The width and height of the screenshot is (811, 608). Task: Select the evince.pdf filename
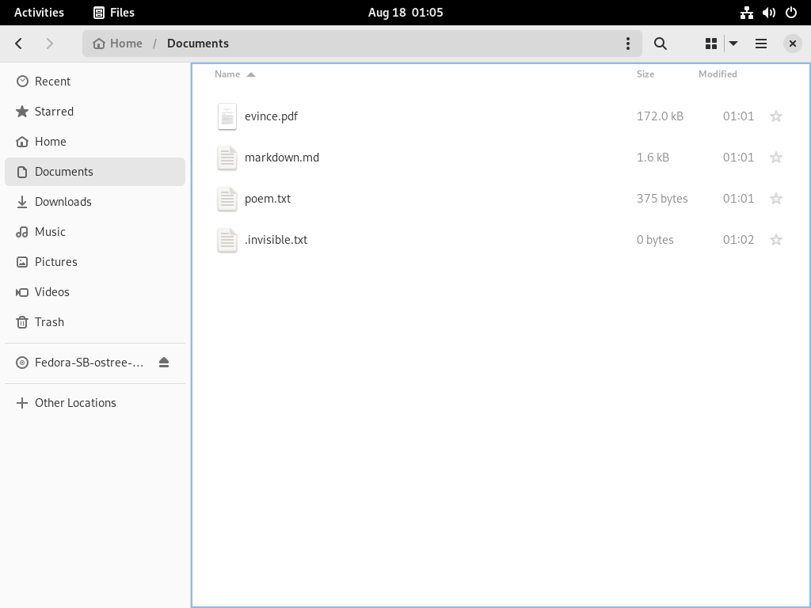click(271, 116)
